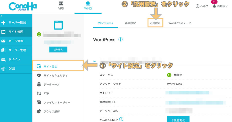Open データベース submenu item
This screenshot has height=122, width=232.
point(52,85)
